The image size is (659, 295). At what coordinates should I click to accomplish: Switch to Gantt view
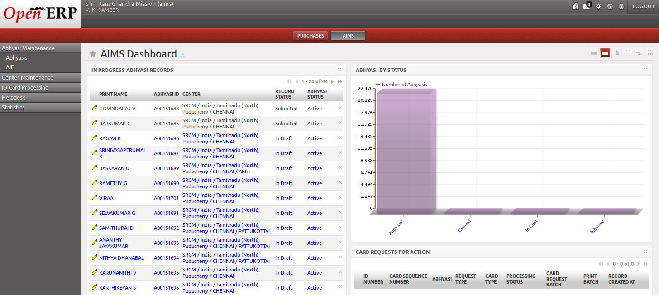[x=639, y=53]
